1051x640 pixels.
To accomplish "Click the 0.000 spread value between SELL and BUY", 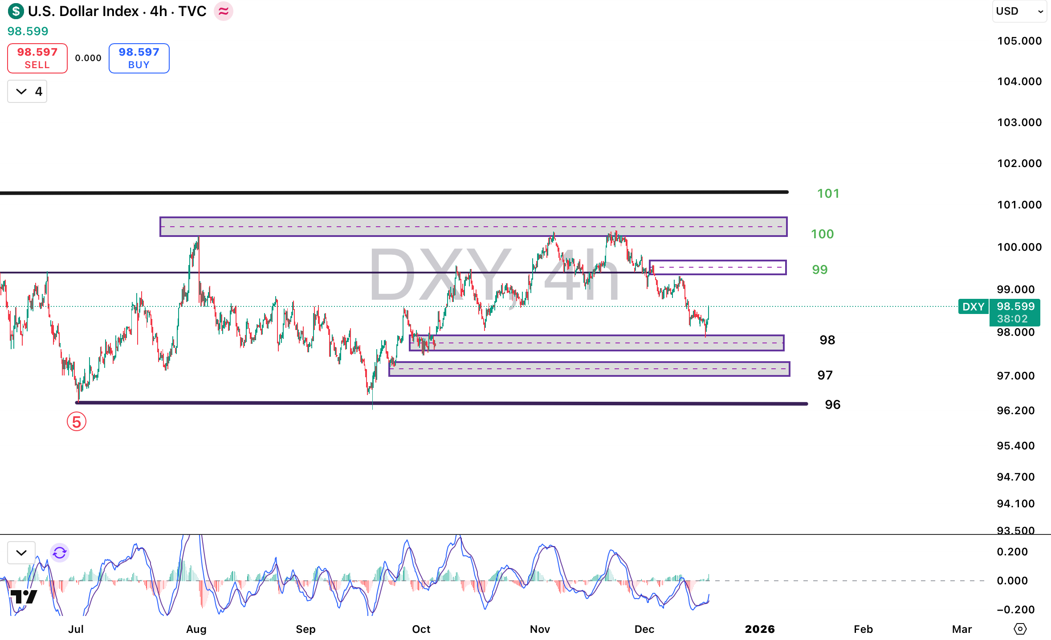I will click(x=88, y=58).
